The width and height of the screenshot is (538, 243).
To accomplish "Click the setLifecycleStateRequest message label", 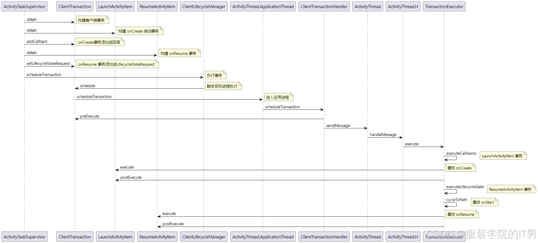I will 48,64.
